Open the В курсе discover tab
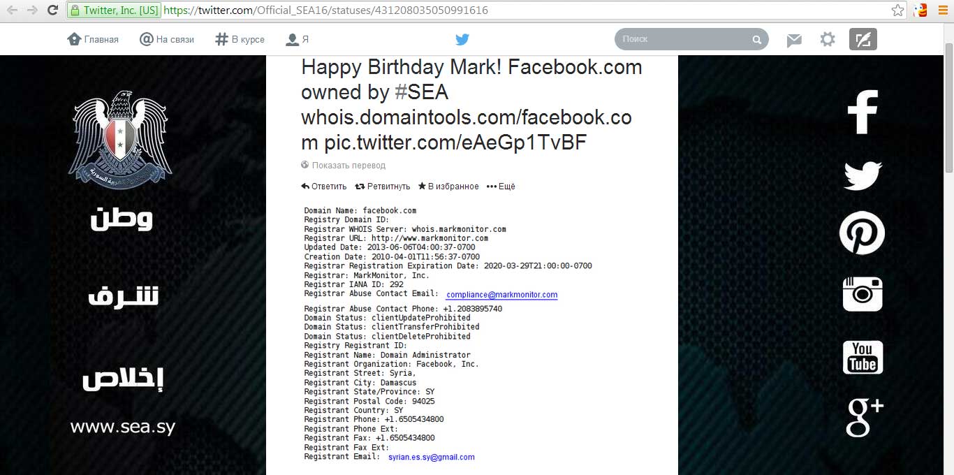Viewport: 954px width, 475px height. click(x=240, y=40)
